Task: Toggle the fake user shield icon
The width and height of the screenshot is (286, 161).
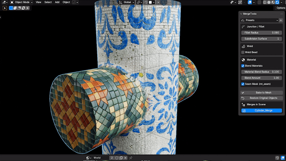Action: (117, 158)
